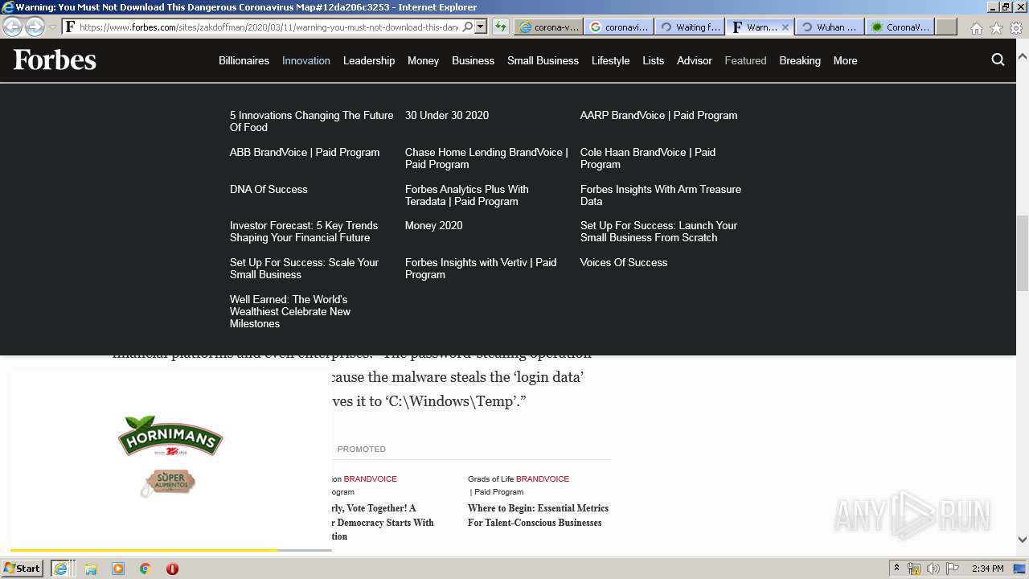
Task: Click the volume speaker tray icon
Action: click(933, 569)
